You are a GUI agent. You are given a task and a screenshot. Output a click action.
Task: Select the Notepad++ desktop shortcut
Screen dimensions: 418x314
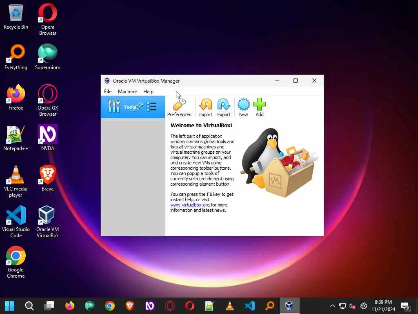coord(16,138)
